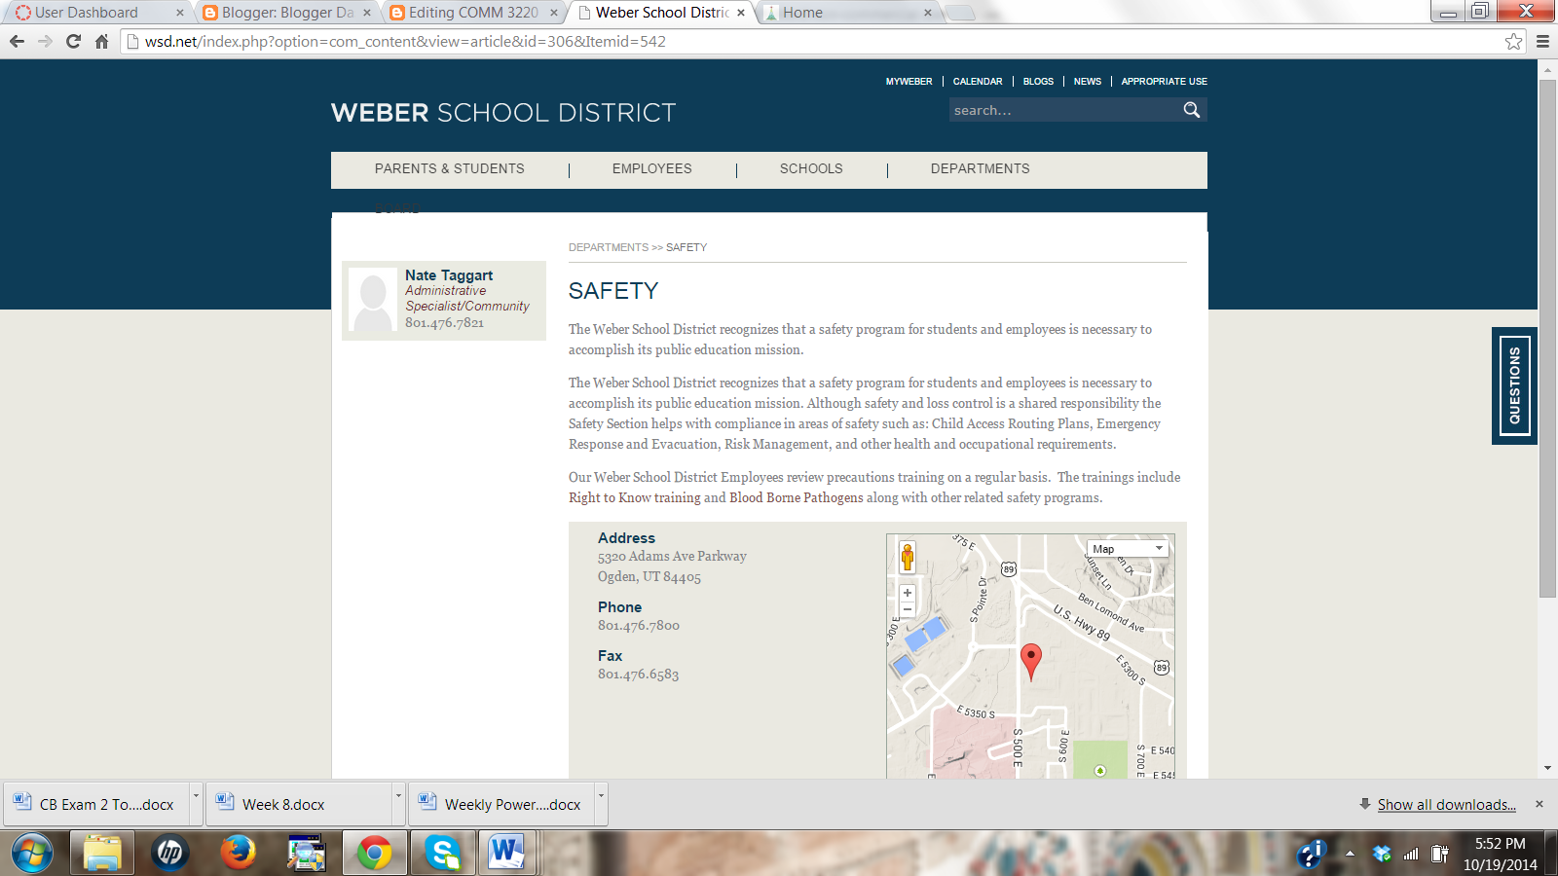This screenshot has width=1558, height=876.
Task: Open File Explorer from the taskbar
Action: [x=101, y=853]
